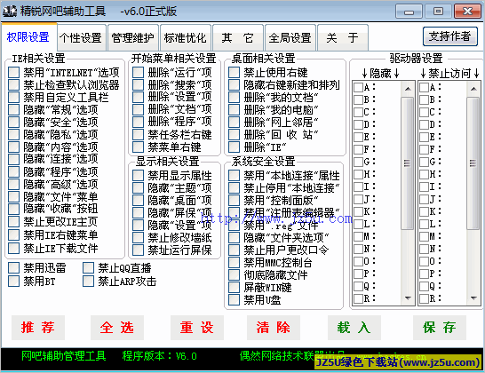Image resolution: width=485 pixels, height=373 pixels.
Task: Click the 全选 button
Action: 117,328
